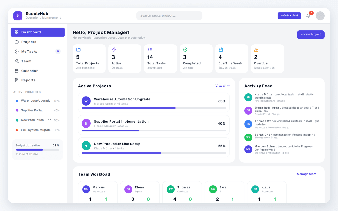Click the Calendar icon in sidebar
This screenshot has height=211, width=338.
[x=17, y=71]
